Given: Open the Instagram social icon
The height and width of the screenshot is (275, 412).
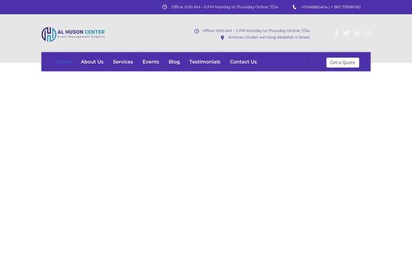Looking at the screenshot, I should (367, 33).
